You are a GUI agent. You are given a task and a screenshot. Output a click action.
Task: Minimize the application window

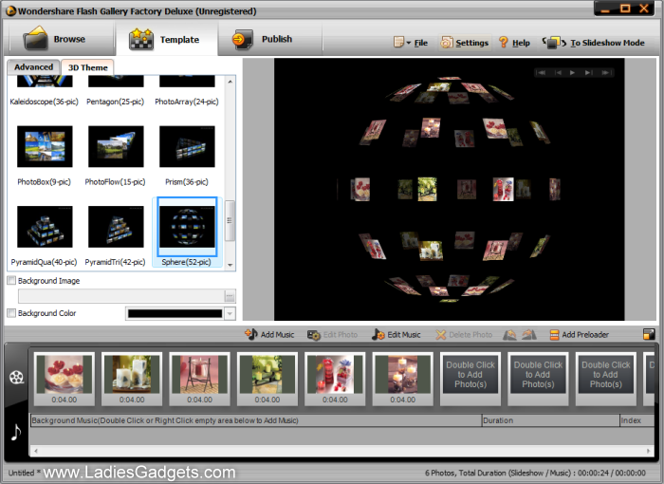coord(605,9)
